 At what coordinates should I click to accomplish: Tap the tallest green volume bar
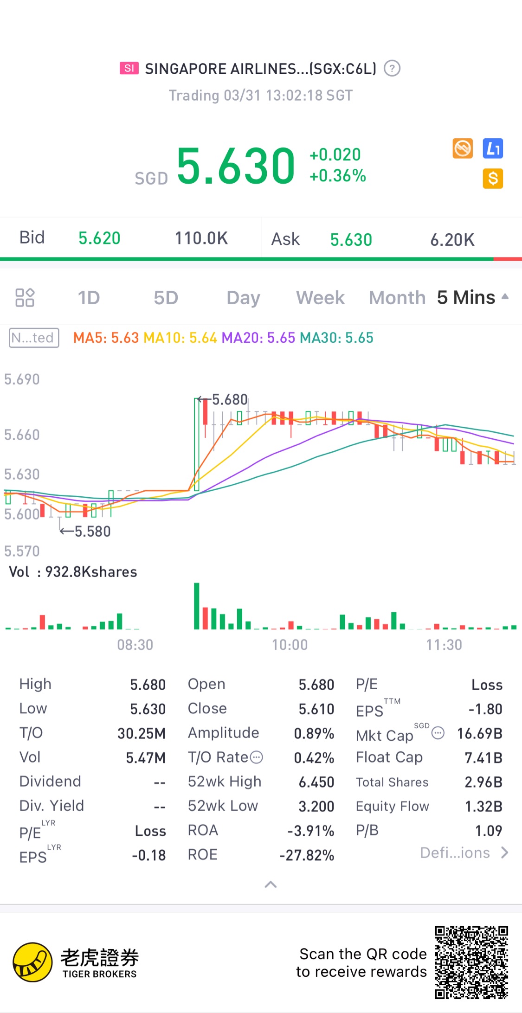(x=197, y=606)
